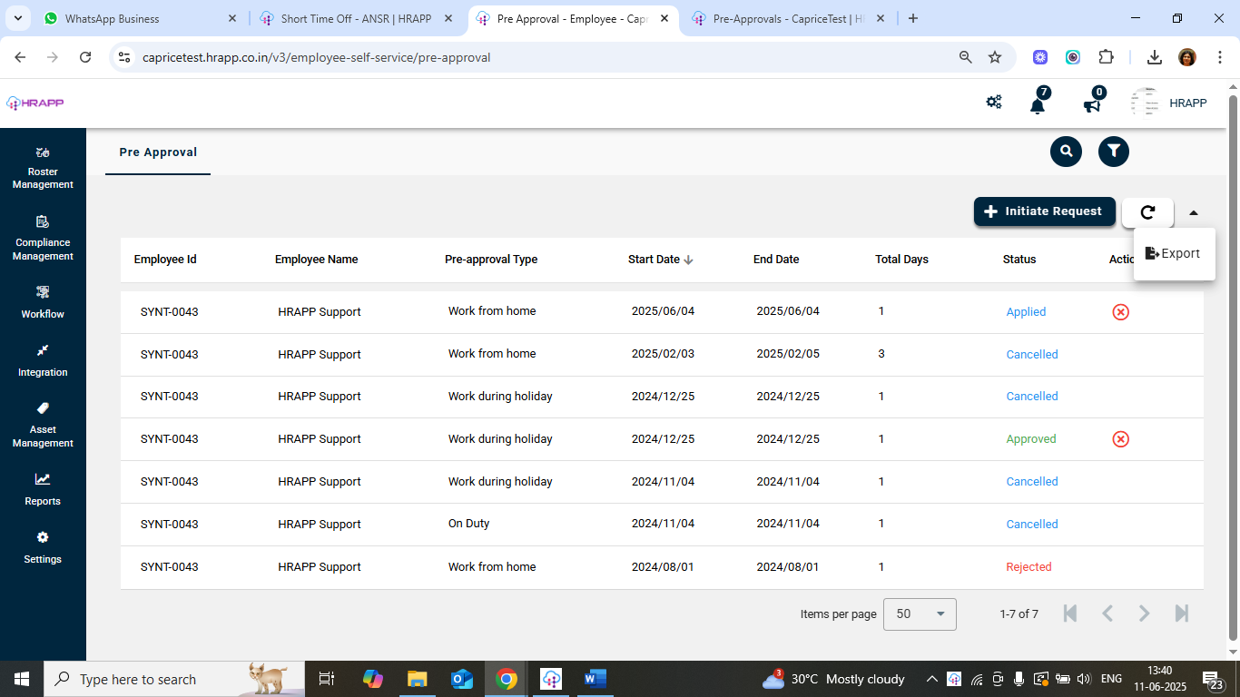Click the browser address bar URL
This screenshot has width=1240, height=697.
(316, 57)
